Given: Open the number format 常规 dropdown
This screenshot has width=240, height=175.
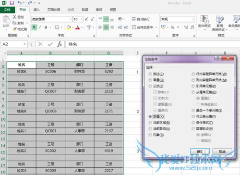Looking at the screenshot, I should (x=193, y=19).
